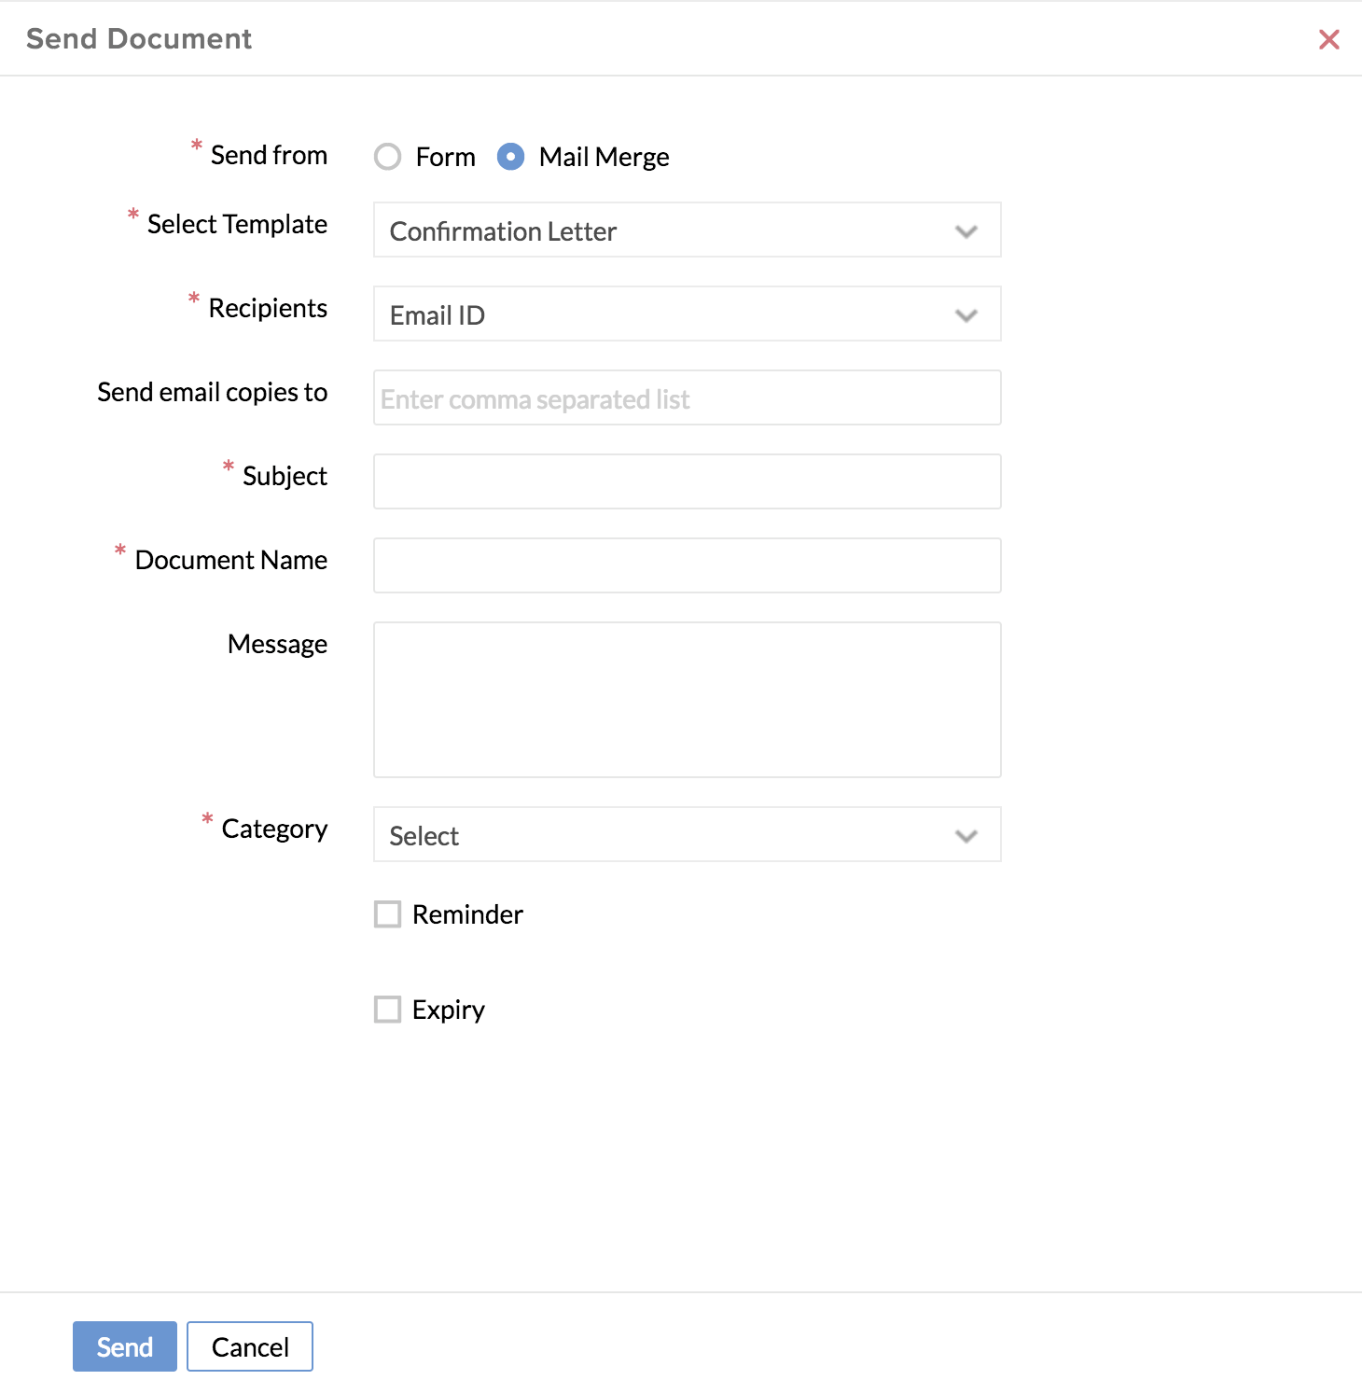Click the chevron arrow on Category field
1362x1394 pixels.
pos(966,836)
